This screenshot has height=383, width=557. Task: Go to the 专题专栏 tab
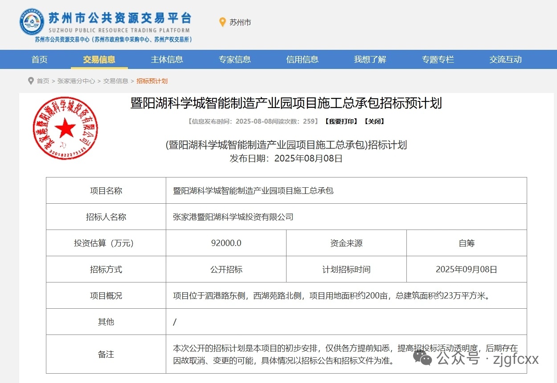click(x=438, y=60)
